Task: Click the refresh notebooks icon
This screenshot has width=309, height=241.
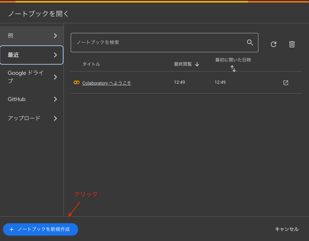Action: coord(273,44)
